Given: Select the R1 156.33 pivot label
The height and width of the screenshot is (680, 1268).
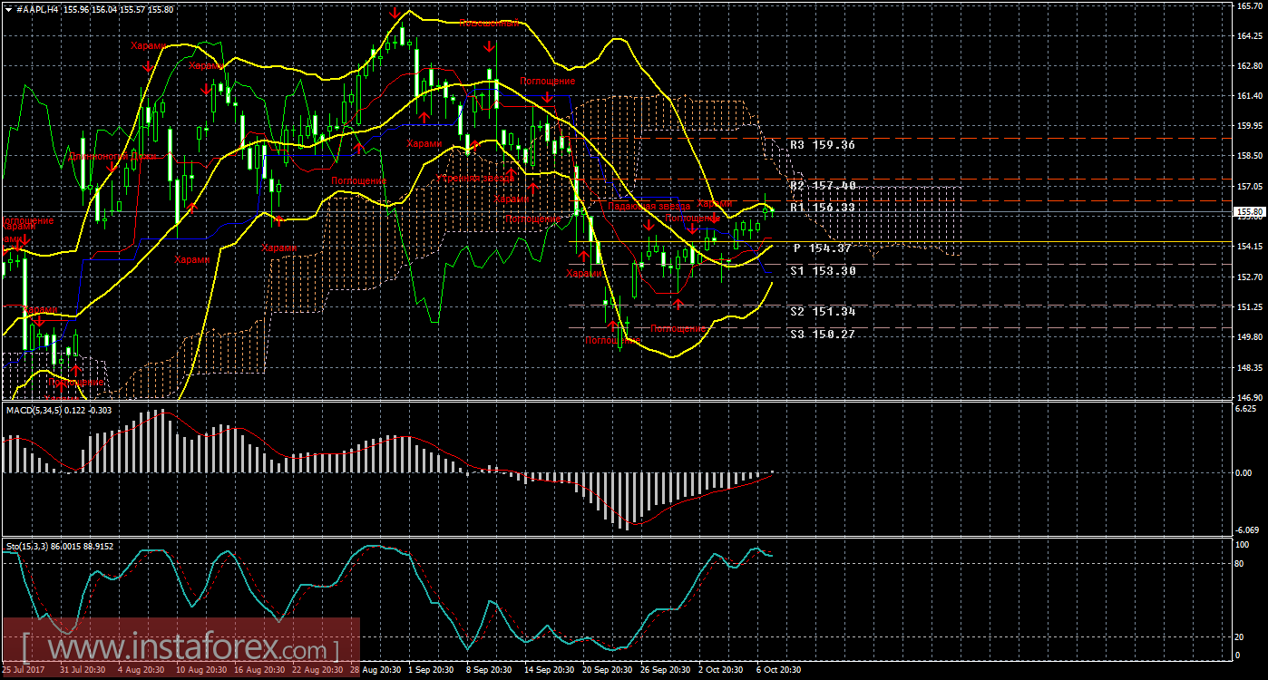Looking at the screenshot, I should coord(823,208).
